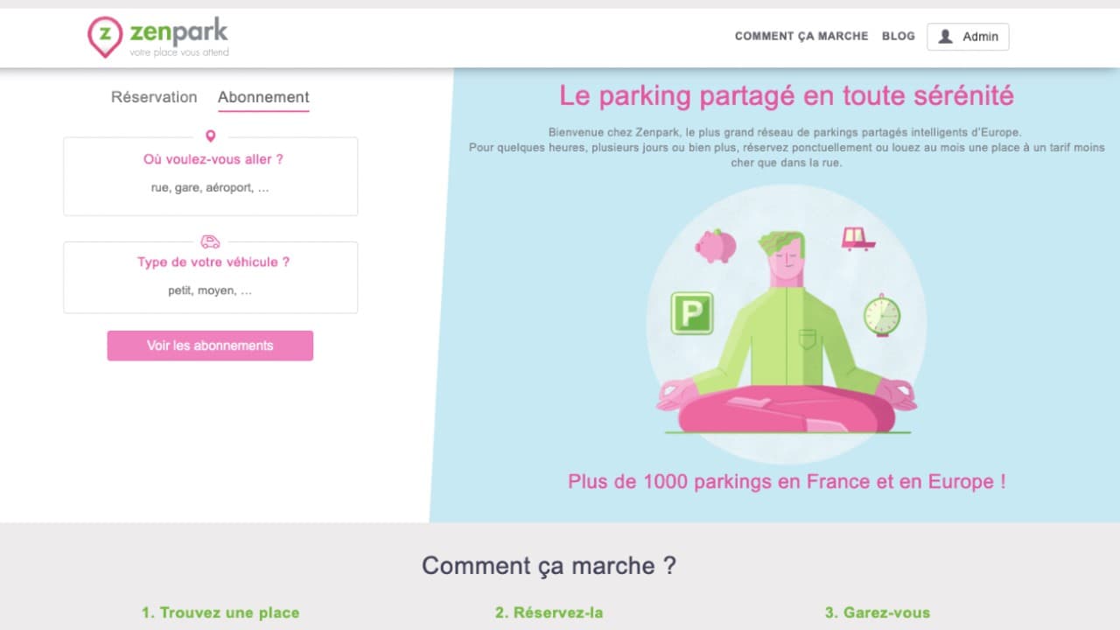Click 'Plus de 1000 parkings en France' text
The image size is (1120, 630).
pos(787,481)
